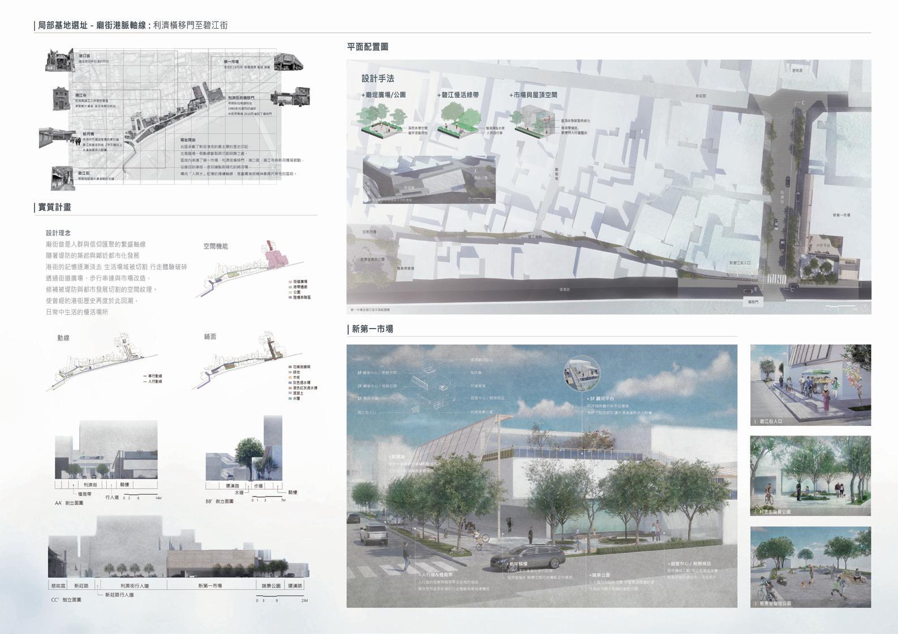
Task: Select the '2 利濟街端景公園' rendering thumbnail
Action: [x=810, y=475]
